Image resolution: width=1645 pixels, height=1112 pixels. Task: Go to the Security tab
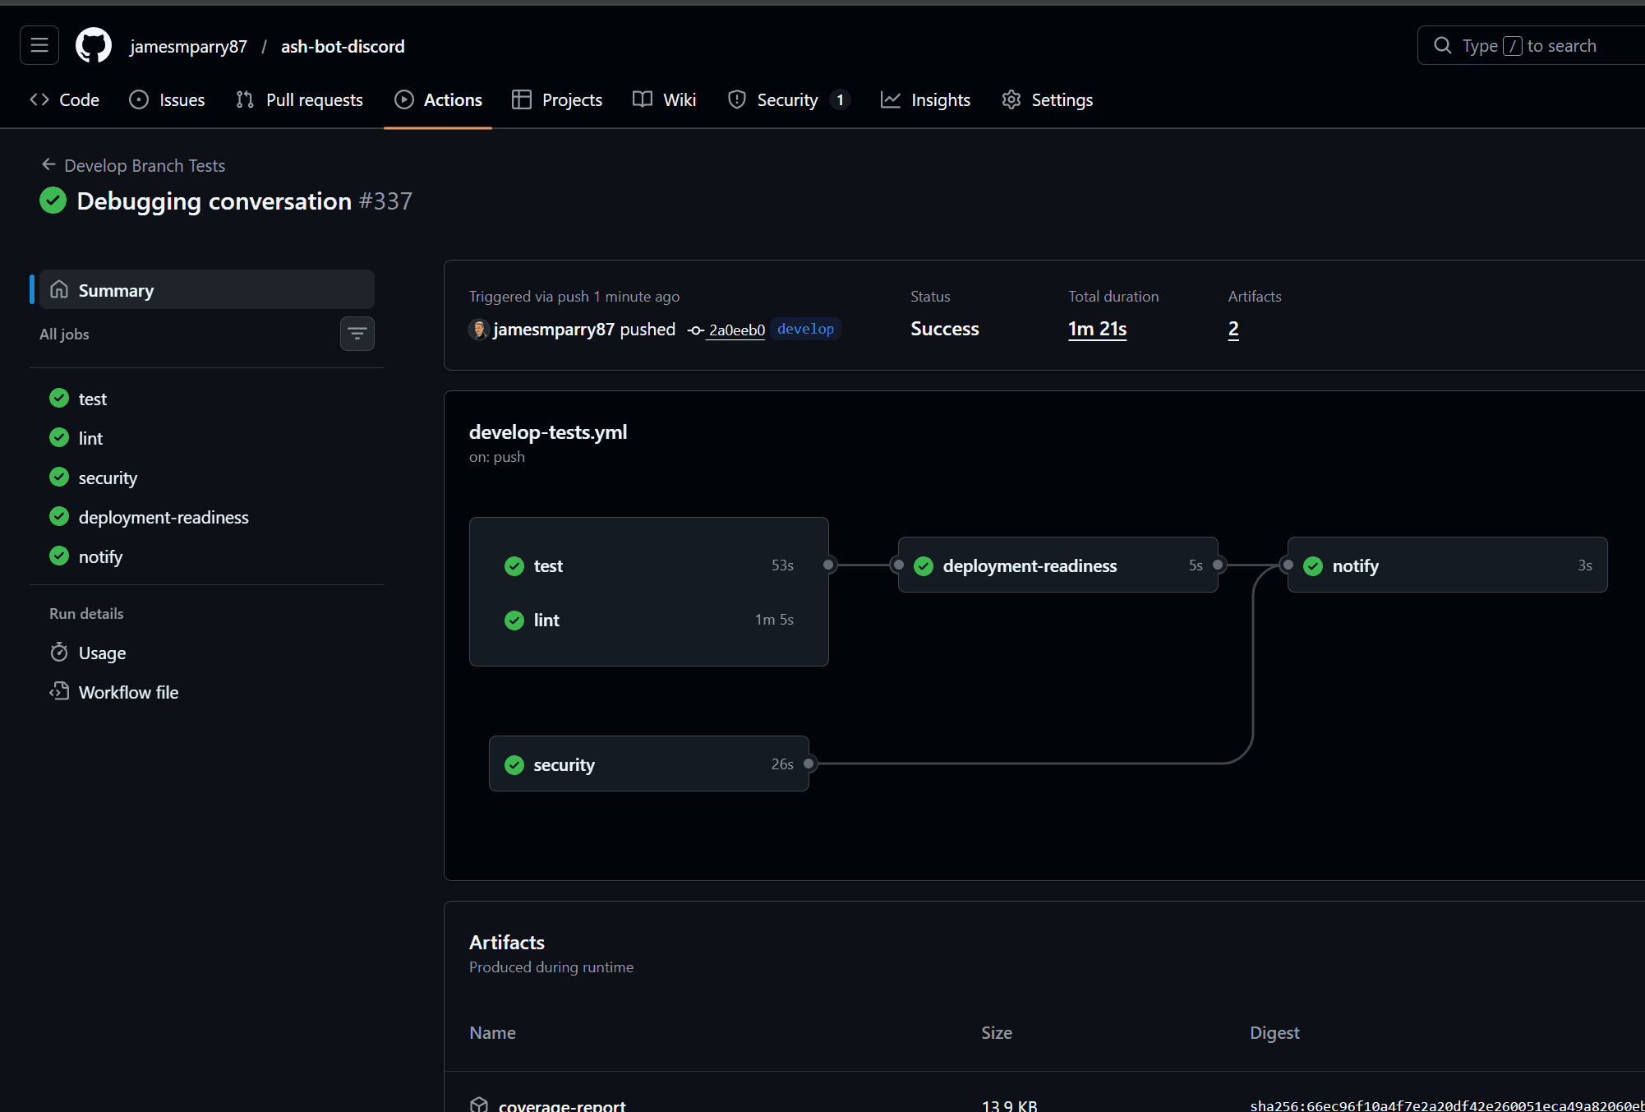(787, 99)
